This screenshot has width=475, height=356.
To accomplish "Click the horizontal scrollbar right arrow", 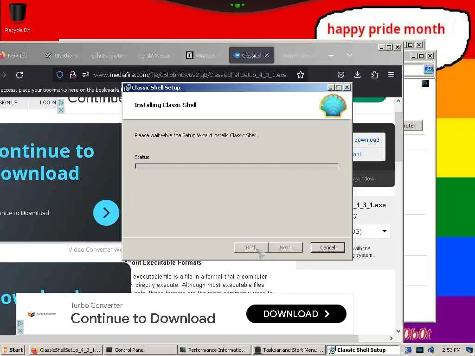I will (391, 338).
